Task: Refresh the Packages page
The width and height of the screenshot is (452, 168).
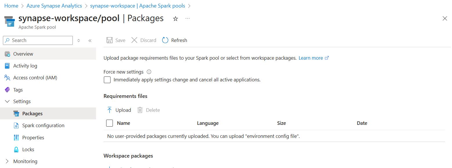Action: (174, 40)
